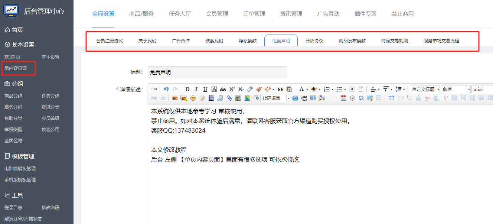Expand the 自定义标题 dropdown

[438, 89]
